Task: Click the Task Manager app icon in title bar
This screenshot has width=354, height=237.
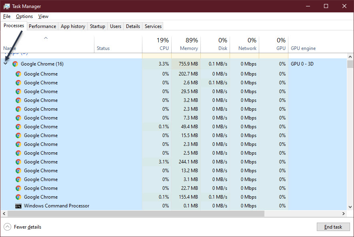Action: 6,6
